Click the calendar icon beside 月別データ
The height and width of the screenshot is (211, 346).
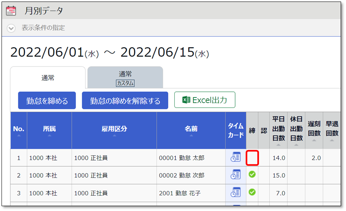pyautogui.click(x=11, y=11)
